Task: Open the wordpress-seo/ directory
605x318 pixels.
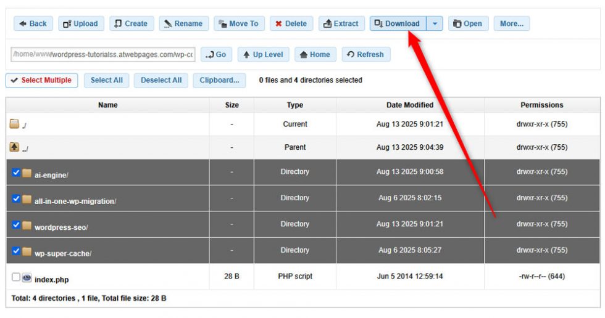Action: pyautogui.click(x=61, y=227)
